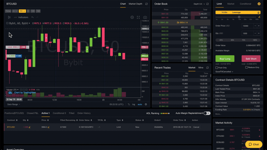267x150 pixels.
Task: Click the coin icon beside Conditional tab
Action: pos(259,4)
